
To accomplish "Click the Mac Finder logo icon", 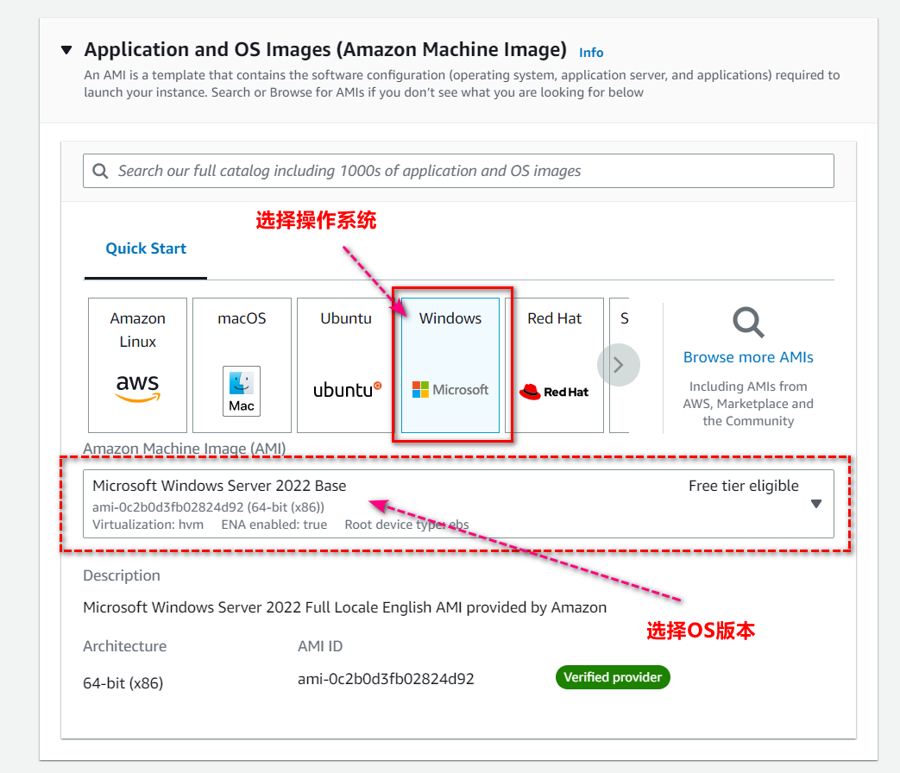I will pyautogui.click(x=242, y=391).
